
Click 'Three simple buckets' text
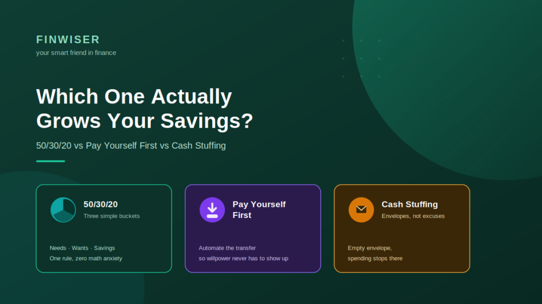[x=112, y=216]
